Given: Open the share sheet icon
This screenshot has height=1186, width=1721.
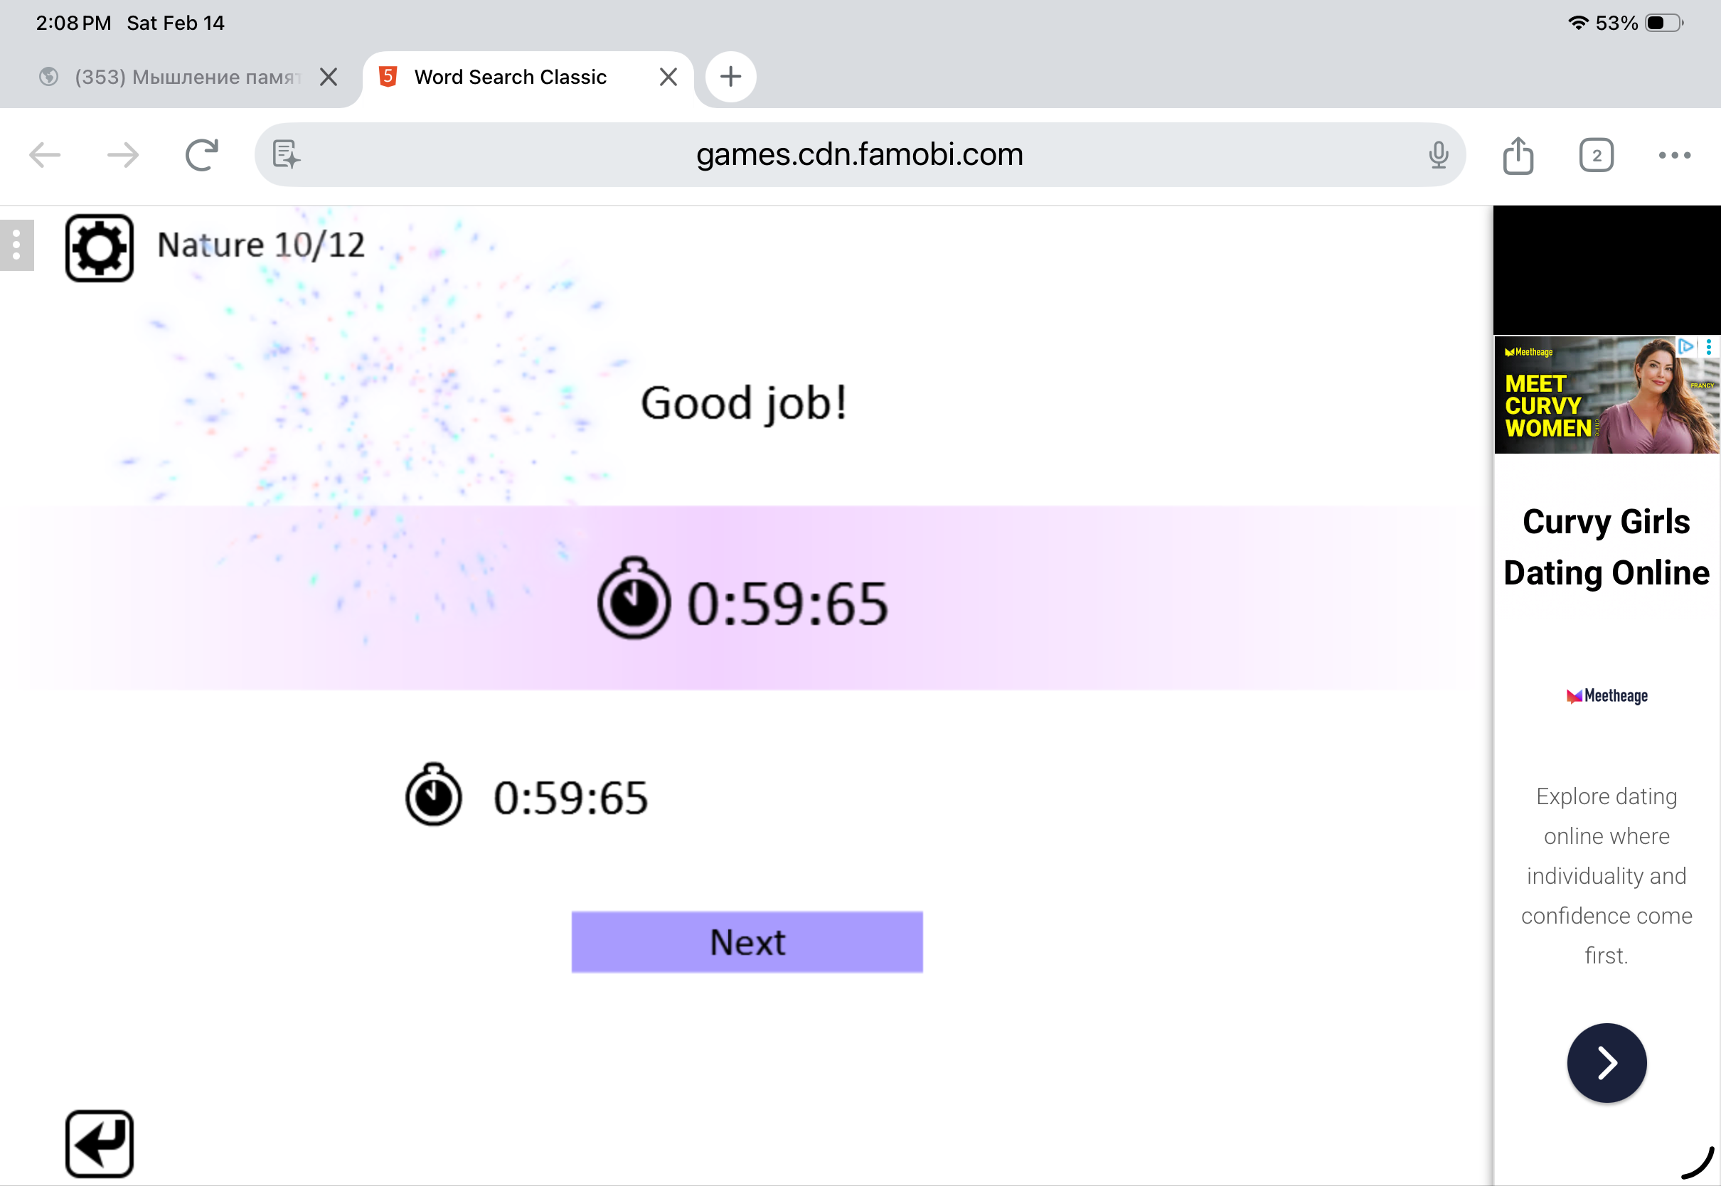Looking at the screenshot, I should [x=1518, y=155].
